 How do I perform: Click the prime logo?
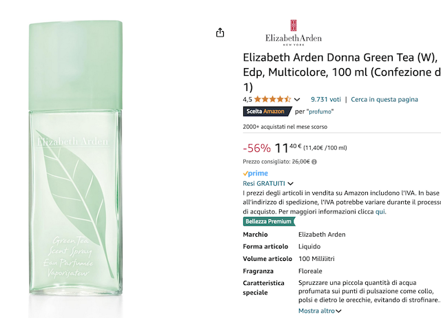256,173
